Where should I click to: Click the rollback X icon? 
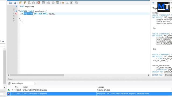53,3
